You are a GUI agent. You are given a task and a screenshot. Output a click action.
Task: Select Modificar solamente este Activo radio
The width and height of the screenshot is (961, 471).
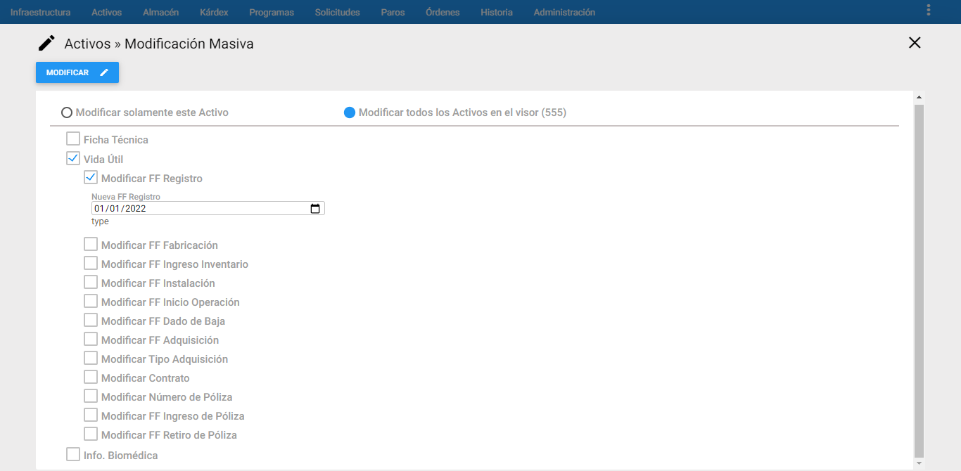pyautogui.click(x=67, y=112)
